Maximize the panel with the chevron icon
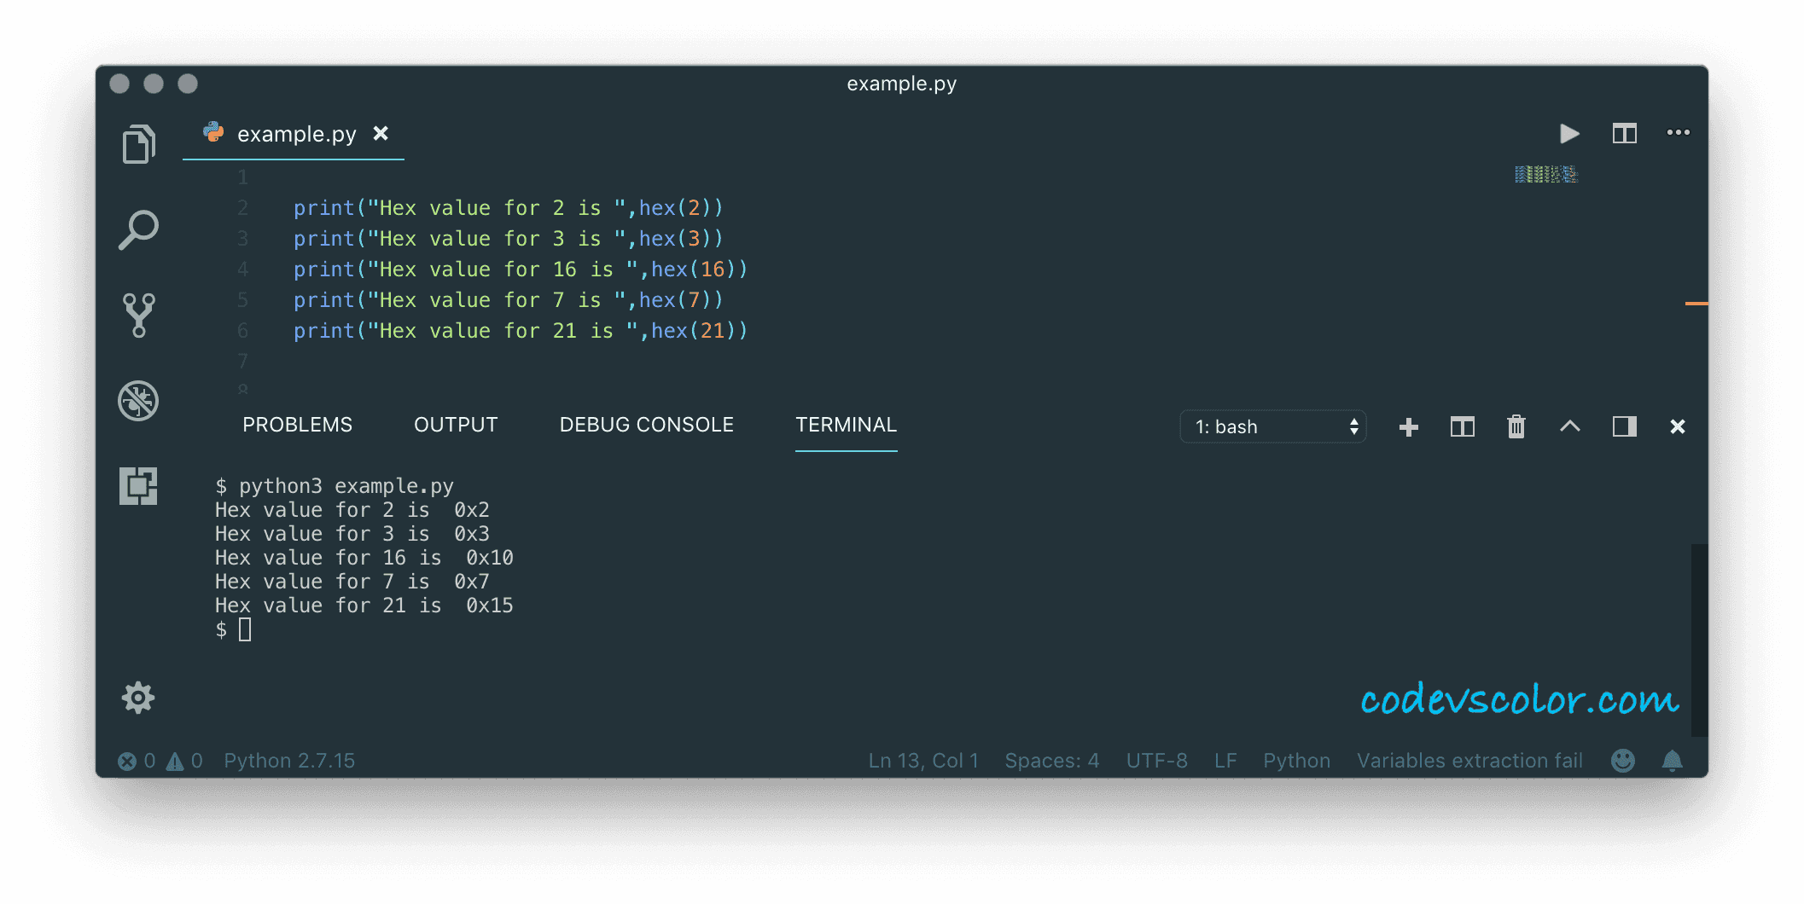The height and width of the screenshot is (904, 1804). (1570, 426)
